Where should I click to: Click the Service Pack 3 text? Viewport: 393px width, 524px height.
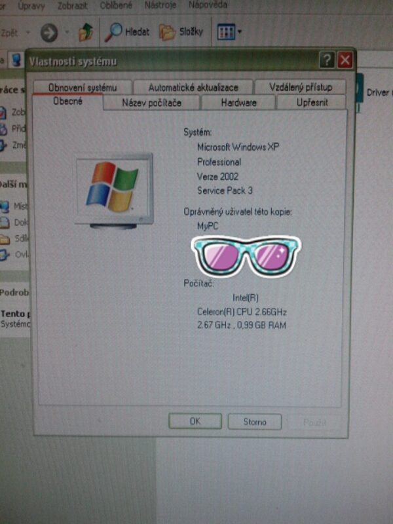click(x=225, y=191)
